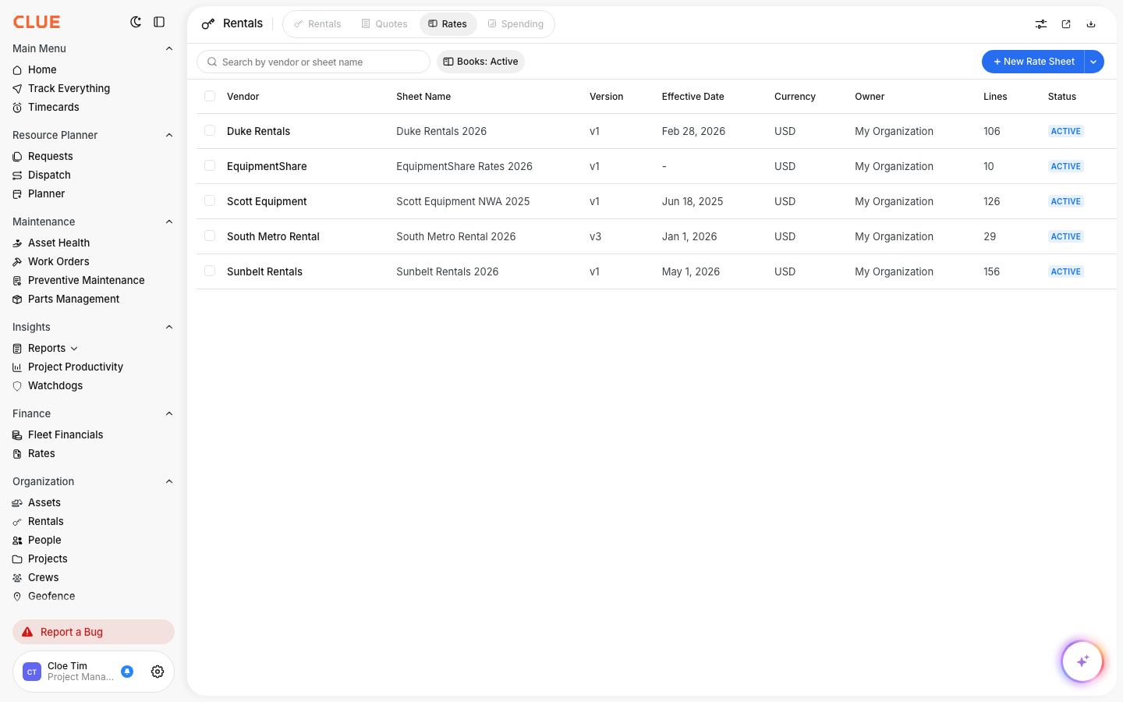Switch to the Quotes tab
The width and height of the screenshot is (1123, 702).
click(x=384, y=24)
